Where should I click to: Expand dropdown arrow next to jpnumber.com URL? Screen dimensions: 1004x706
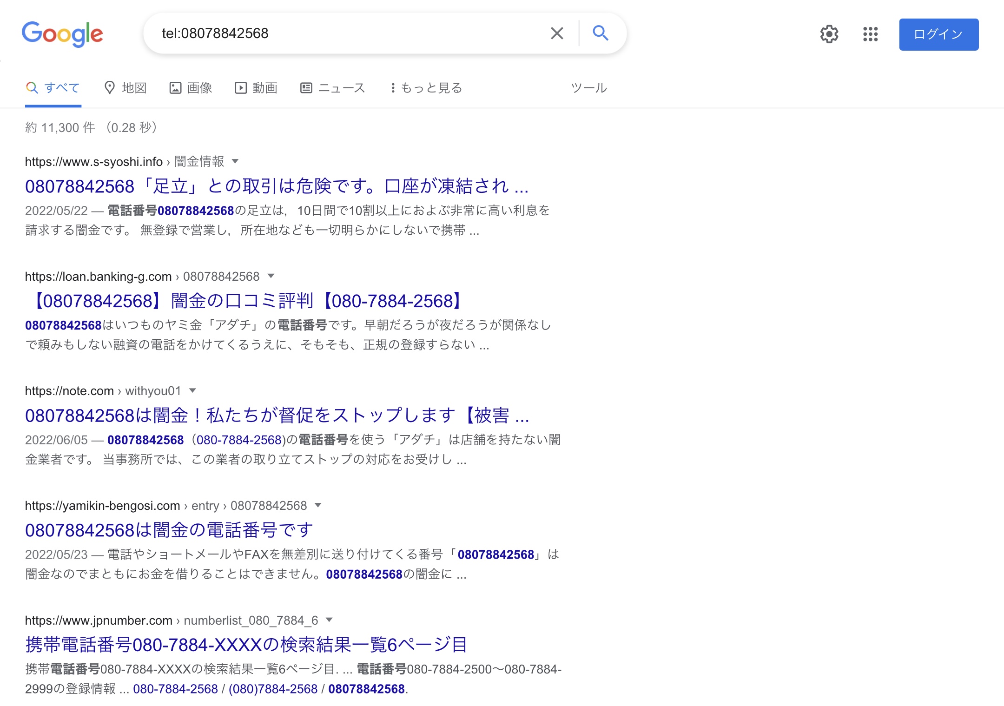point(329,620)
